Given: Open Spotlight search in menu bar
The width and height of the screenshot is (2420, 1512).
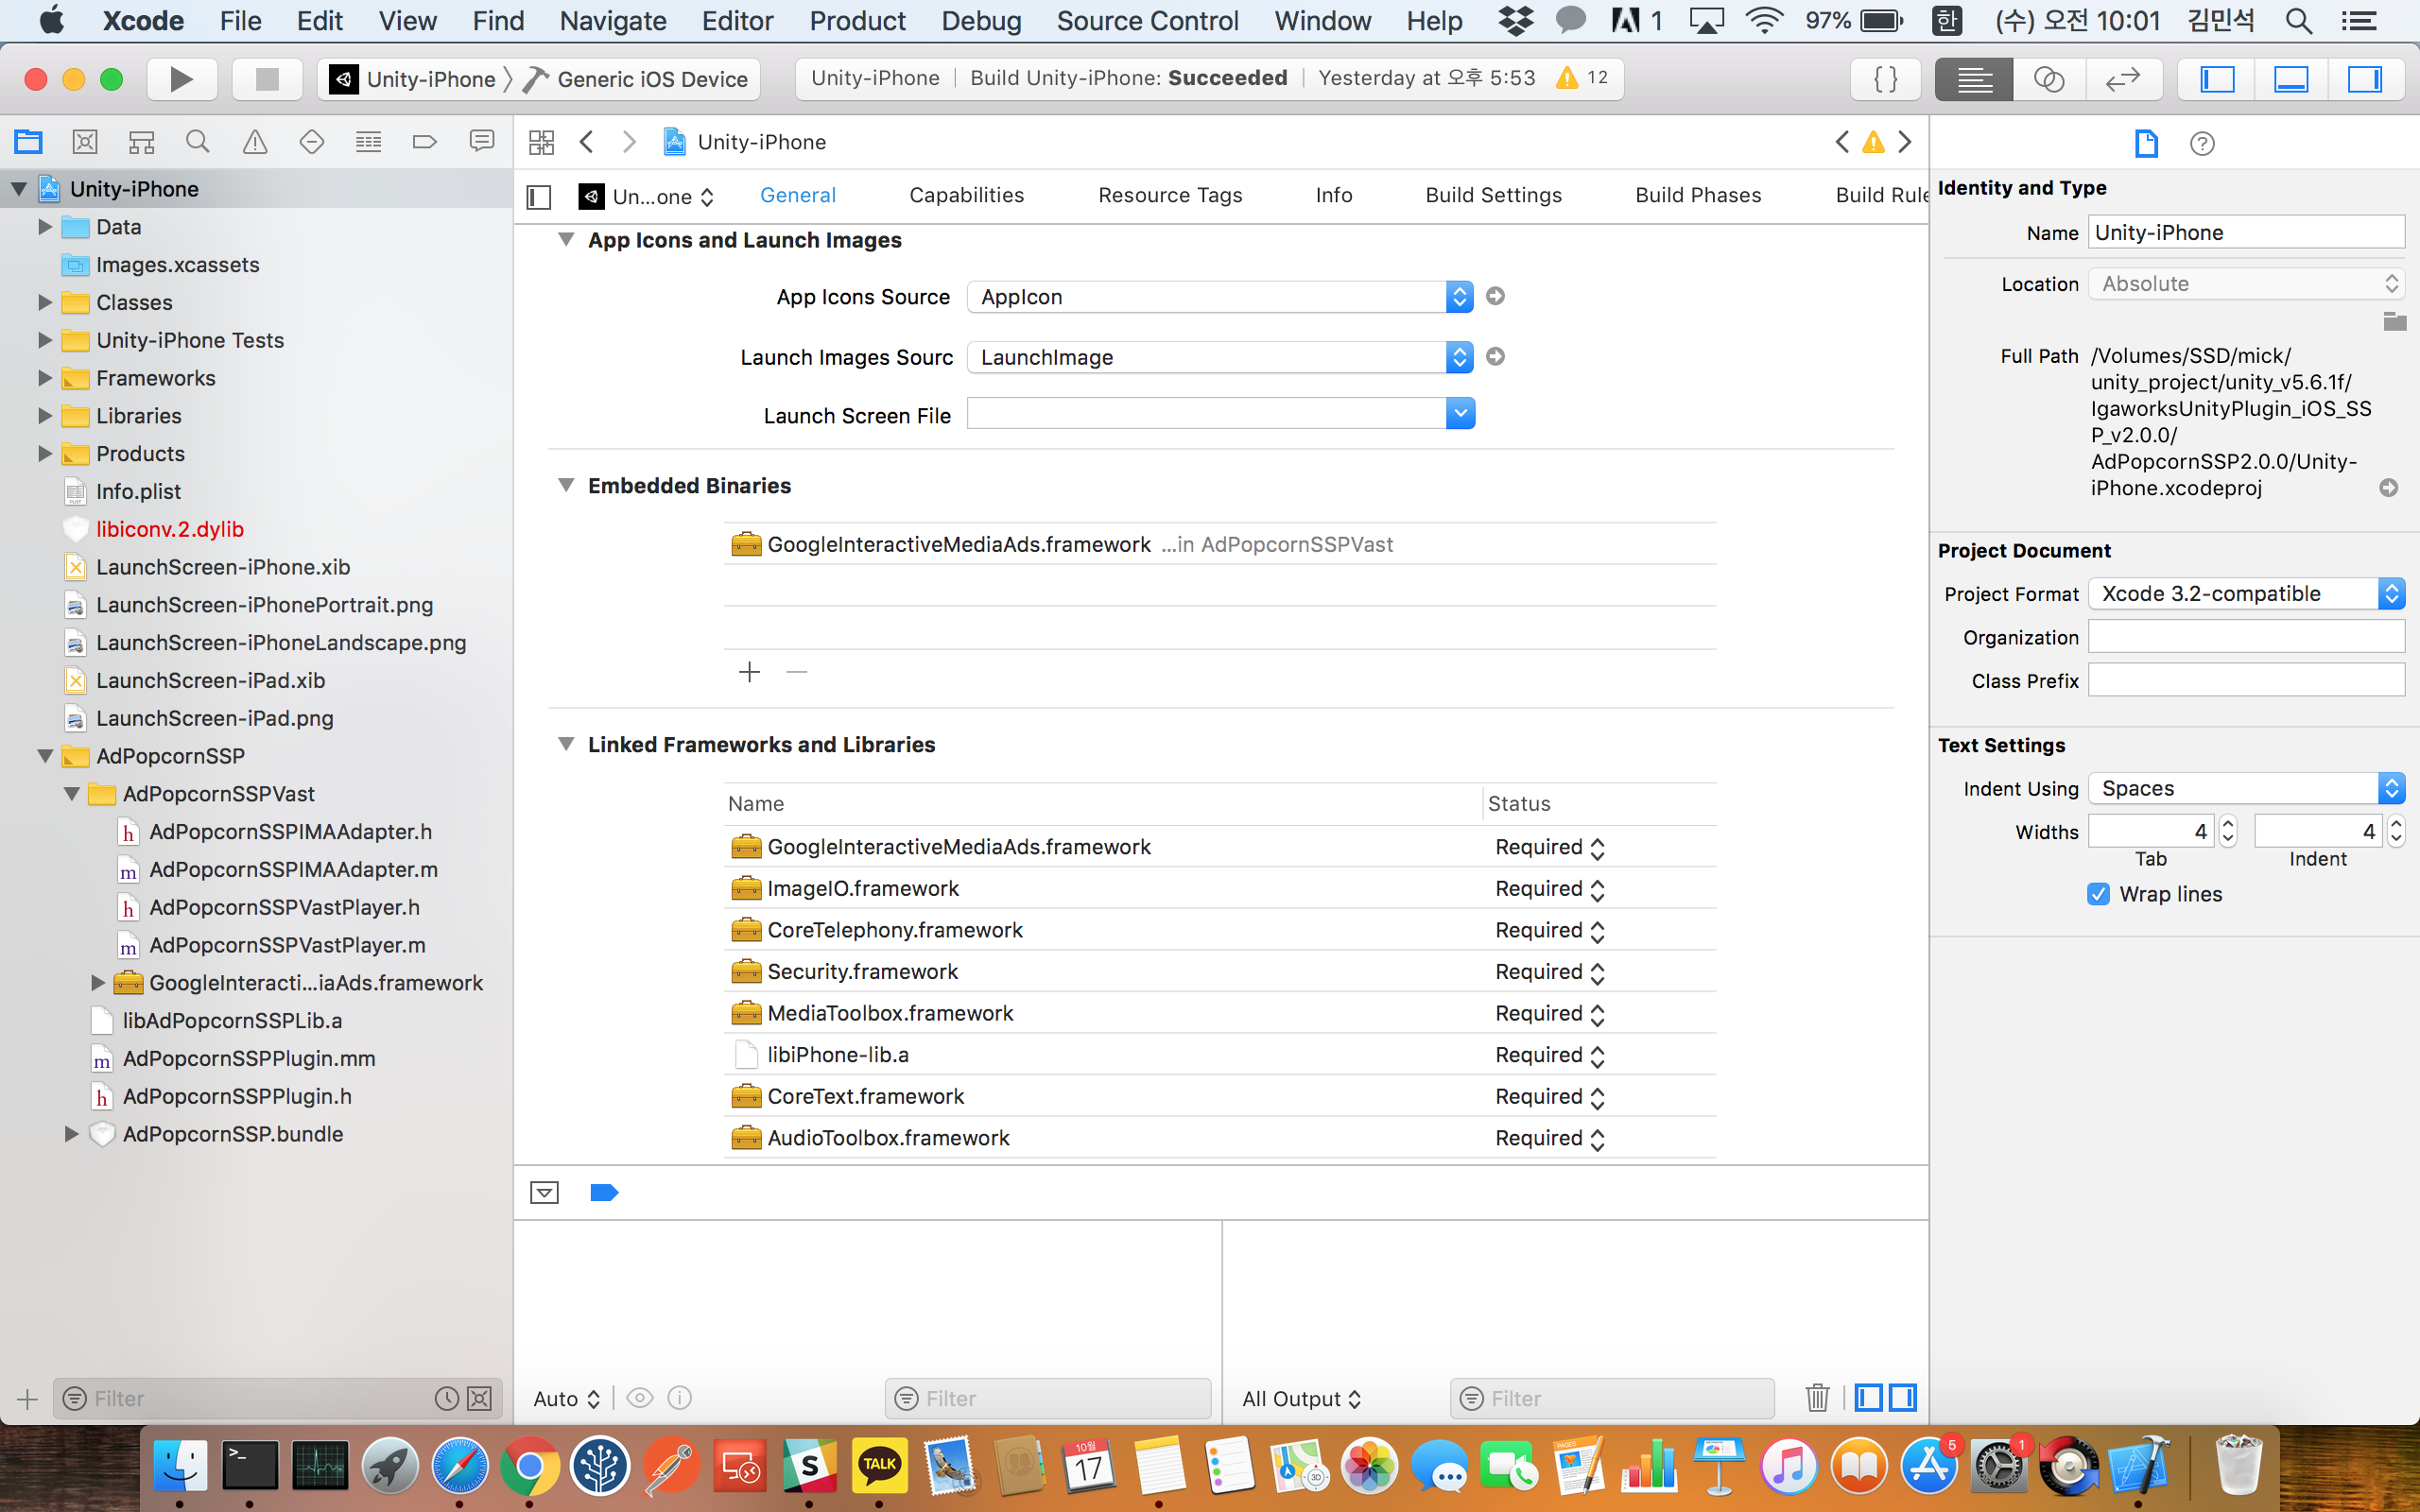Looking at the screenshot, I should (2299, 20).
